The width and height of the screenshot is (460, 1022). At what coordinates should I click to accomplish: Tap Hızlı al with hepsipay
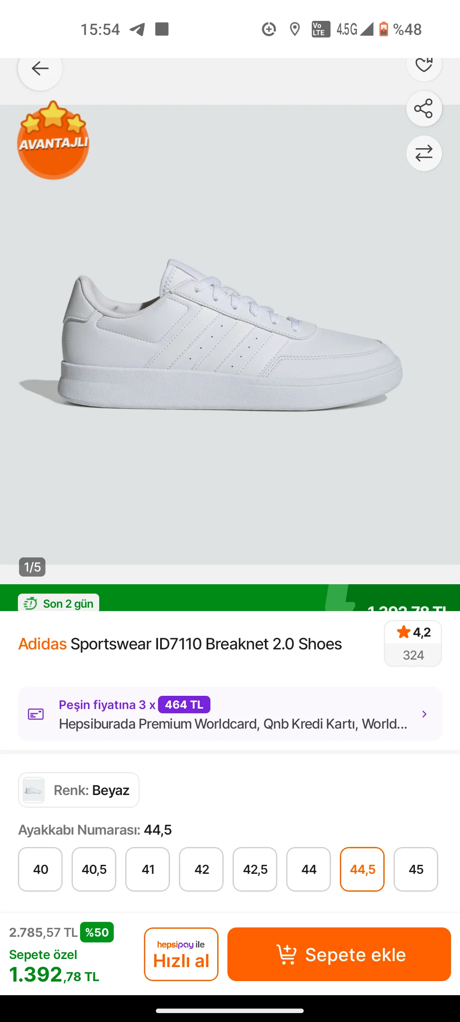point(181,954)
